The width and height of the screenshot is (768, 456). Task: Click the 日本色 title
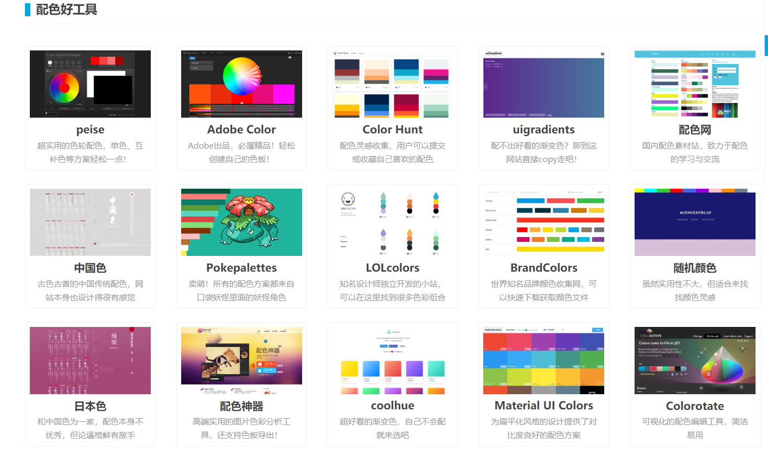[x=90, y=406]
